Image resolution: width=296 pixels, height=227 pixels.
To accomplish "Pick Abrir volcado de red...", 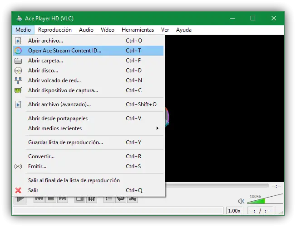I will pos(89,80).
